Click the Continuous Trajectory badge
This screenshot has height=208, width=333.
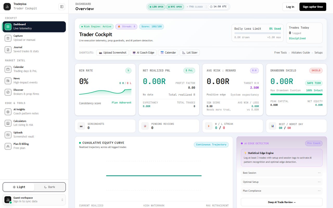point(211,145)
